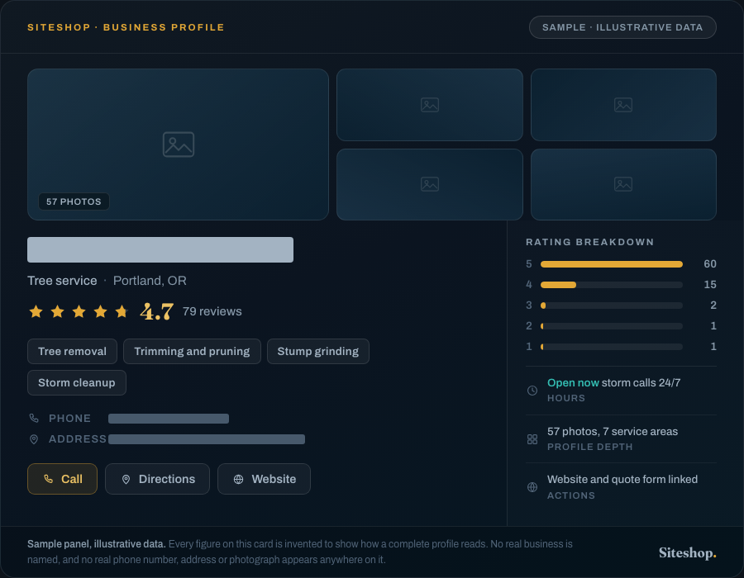Click the Portland, OR location text
Viewport: 744px width, 578px height.
click(x=150, y=281)
